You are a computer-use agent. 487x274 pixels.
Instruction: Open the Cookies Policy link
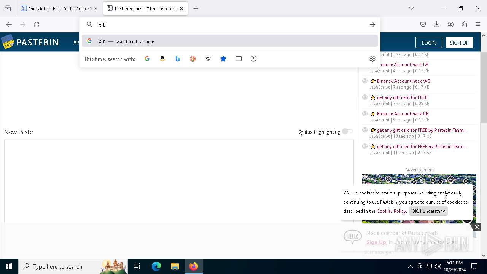[391, 211]
